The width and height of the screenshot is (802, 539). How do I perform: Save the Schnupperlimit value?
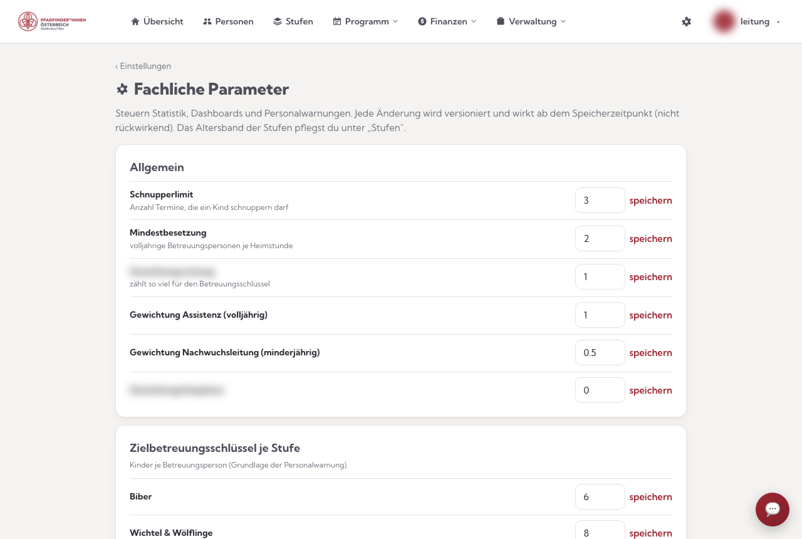650,201
